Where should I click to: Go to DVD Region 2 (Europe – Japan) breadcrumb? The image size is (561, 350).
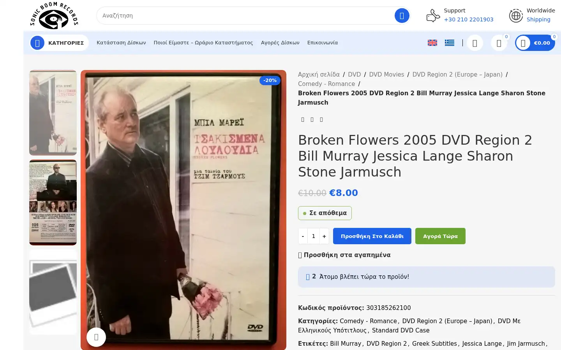pyautogui.click(x=457, y=74)
